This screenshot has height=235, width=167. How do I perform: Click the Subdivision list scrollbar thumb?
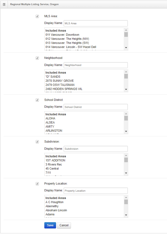point(126,160)
